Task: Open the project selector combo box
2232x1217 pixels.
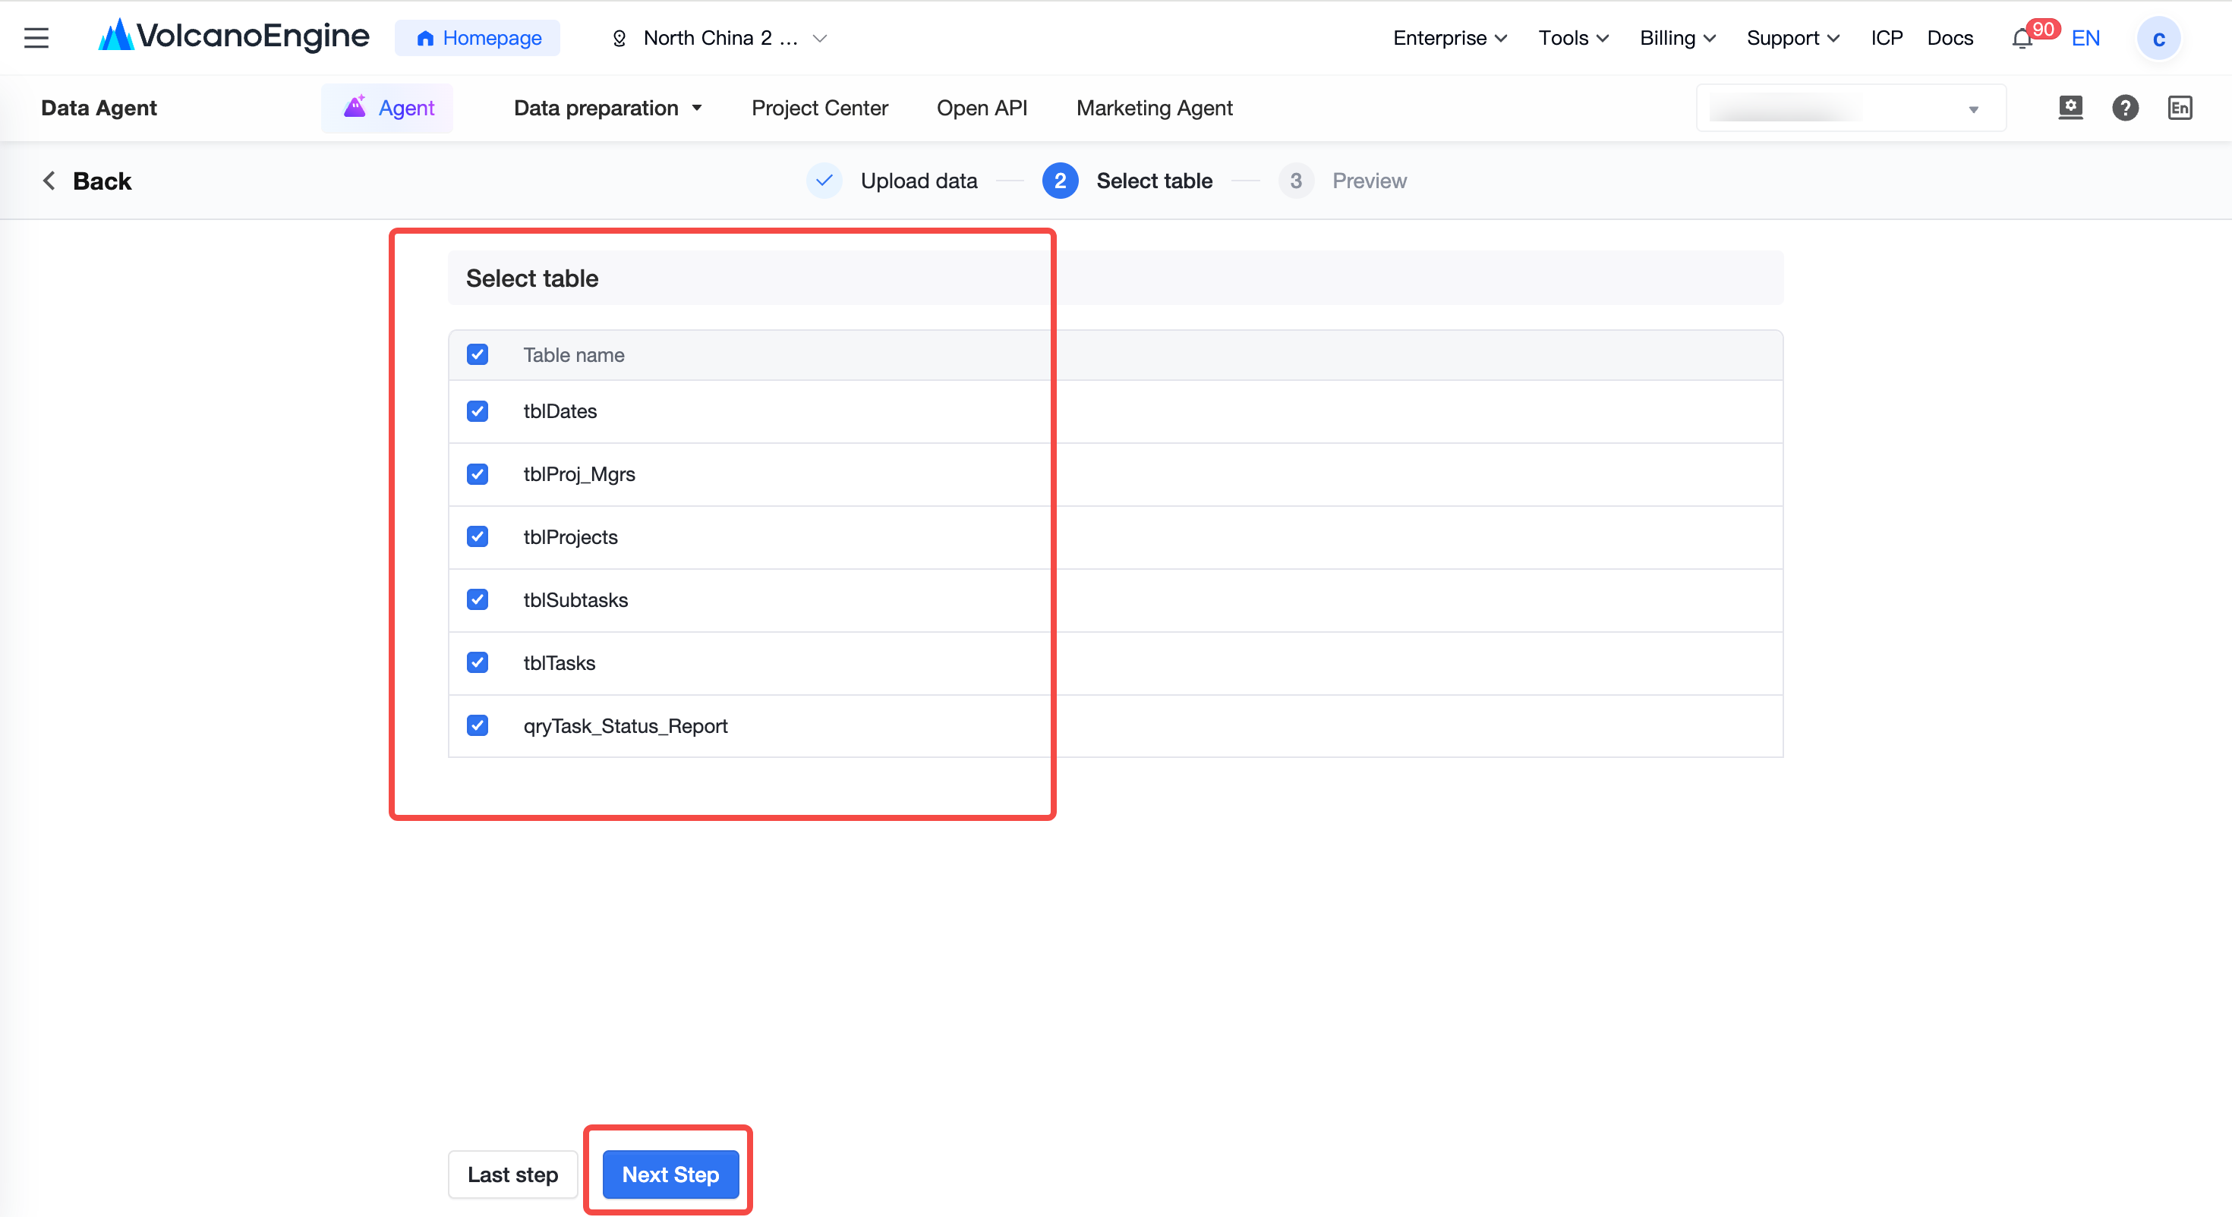Action: tap(1851, 108)
